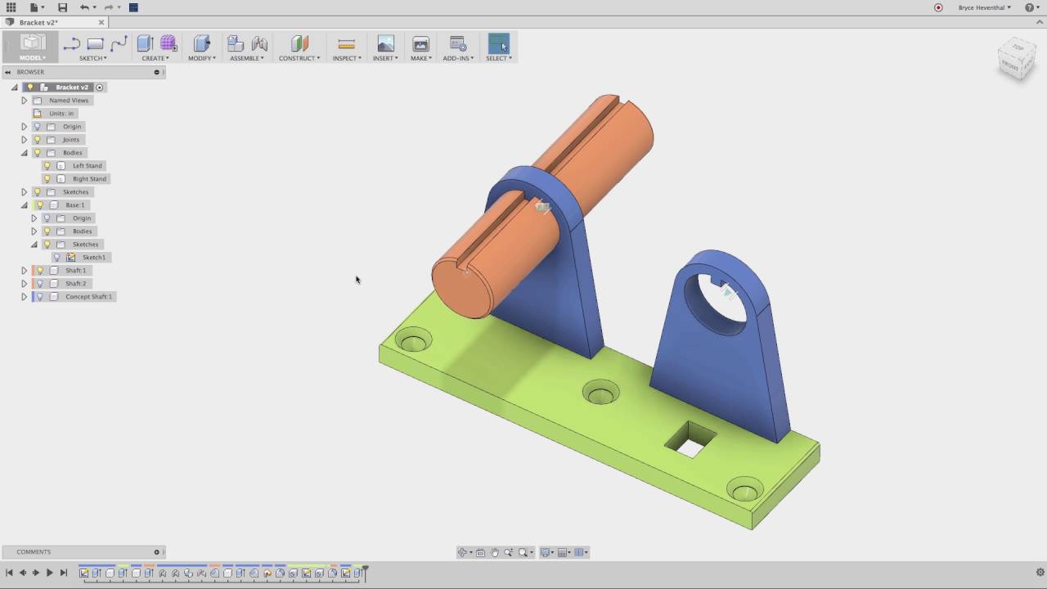
Task: Collapse the Browser panel with double arrow
Action: (7, 72)
